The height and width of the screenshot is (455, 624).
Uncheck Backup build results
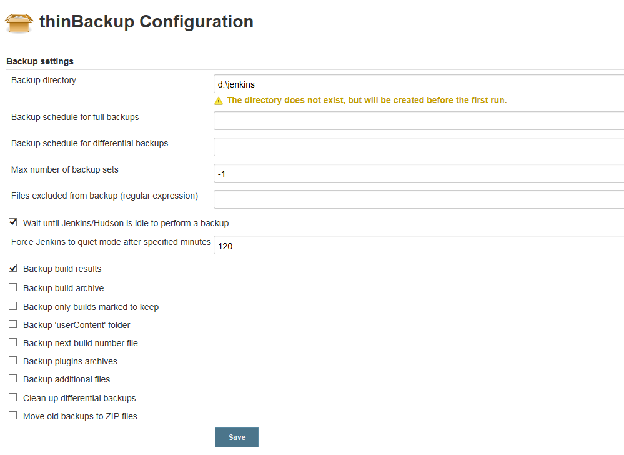point(12,268)
